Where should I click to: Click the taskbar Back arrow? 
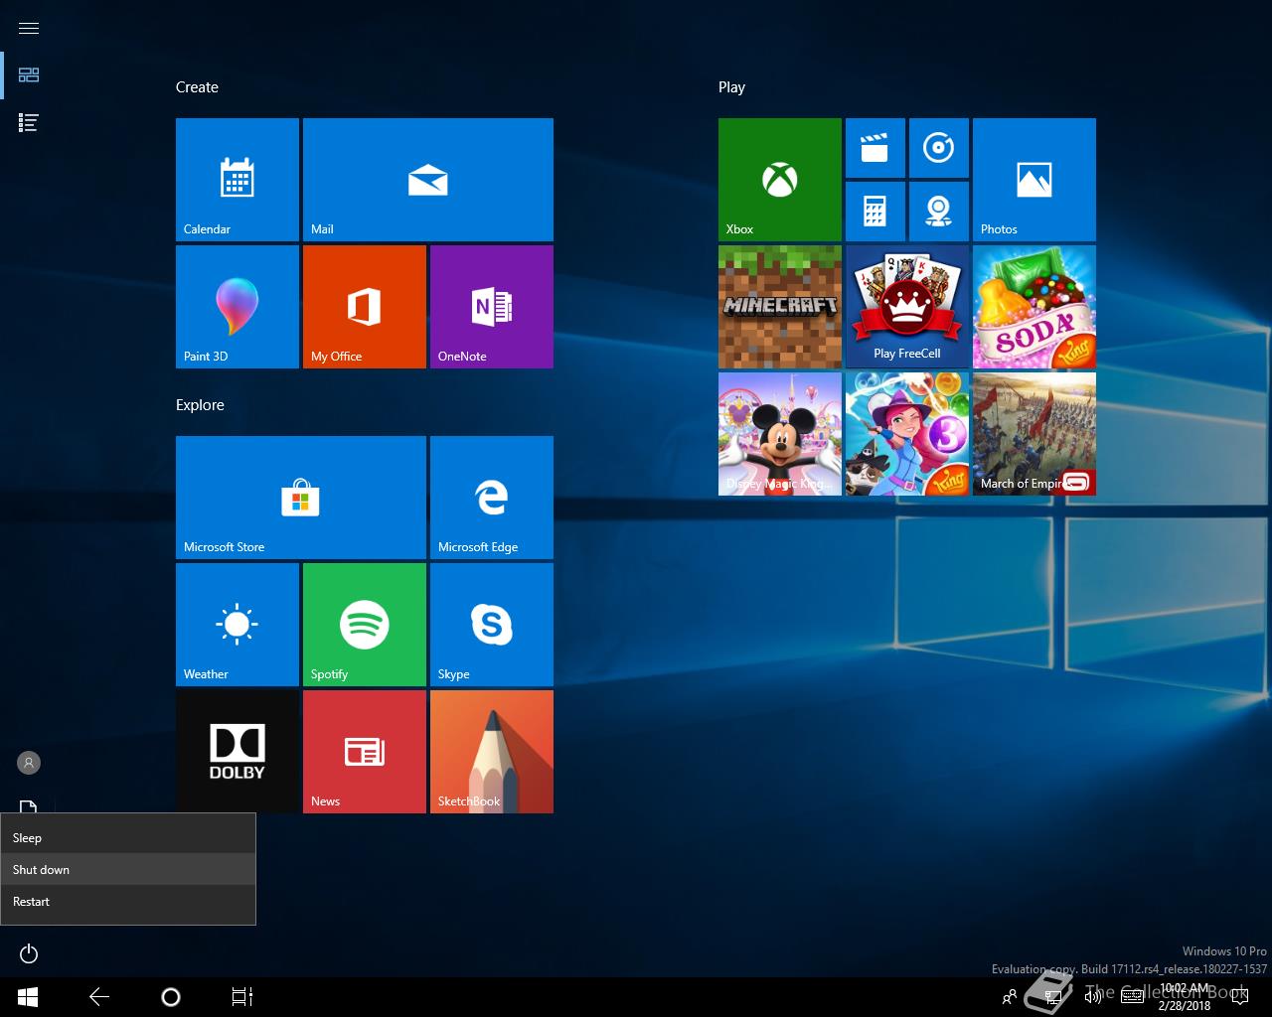pos(99,997)
